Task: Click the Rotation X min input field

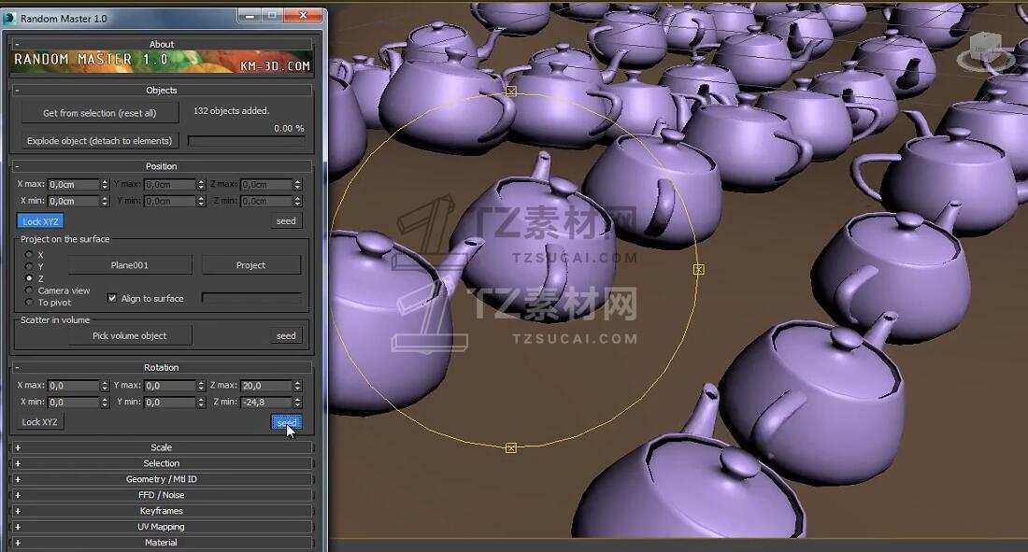Action: click(74, 402)
